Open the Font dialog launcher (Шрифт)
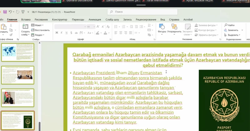250x131 pixels. 111,39
